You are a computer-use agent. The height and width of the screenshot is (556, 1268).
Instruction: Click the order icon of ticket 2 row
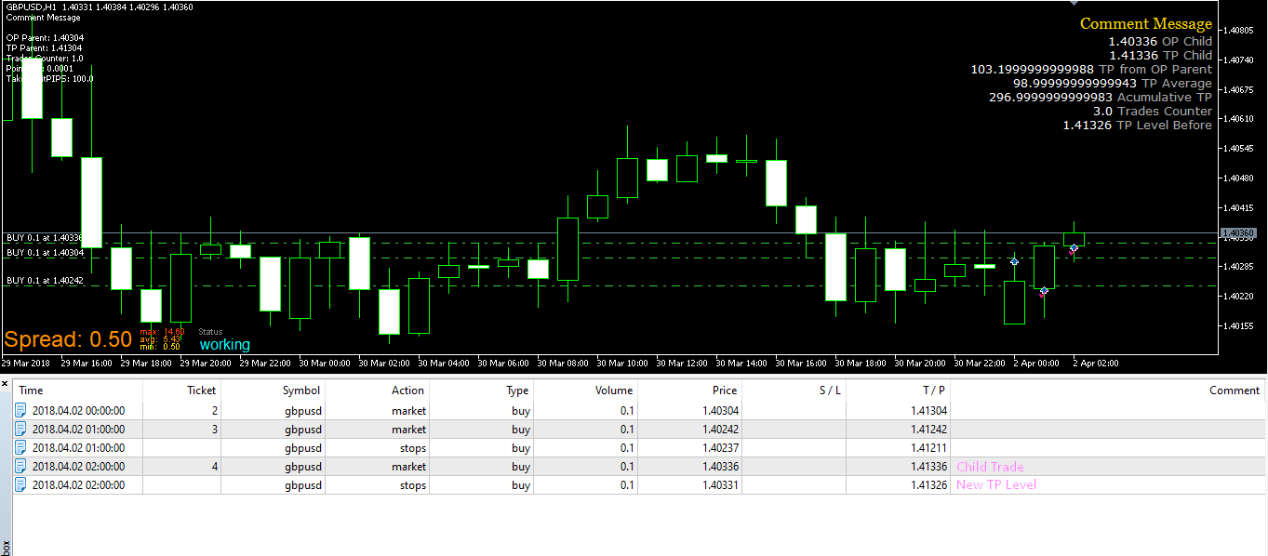coord(21,410)
